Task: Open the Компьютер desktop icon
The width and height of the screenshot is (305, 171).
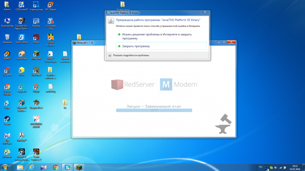Action: (7, 23)
